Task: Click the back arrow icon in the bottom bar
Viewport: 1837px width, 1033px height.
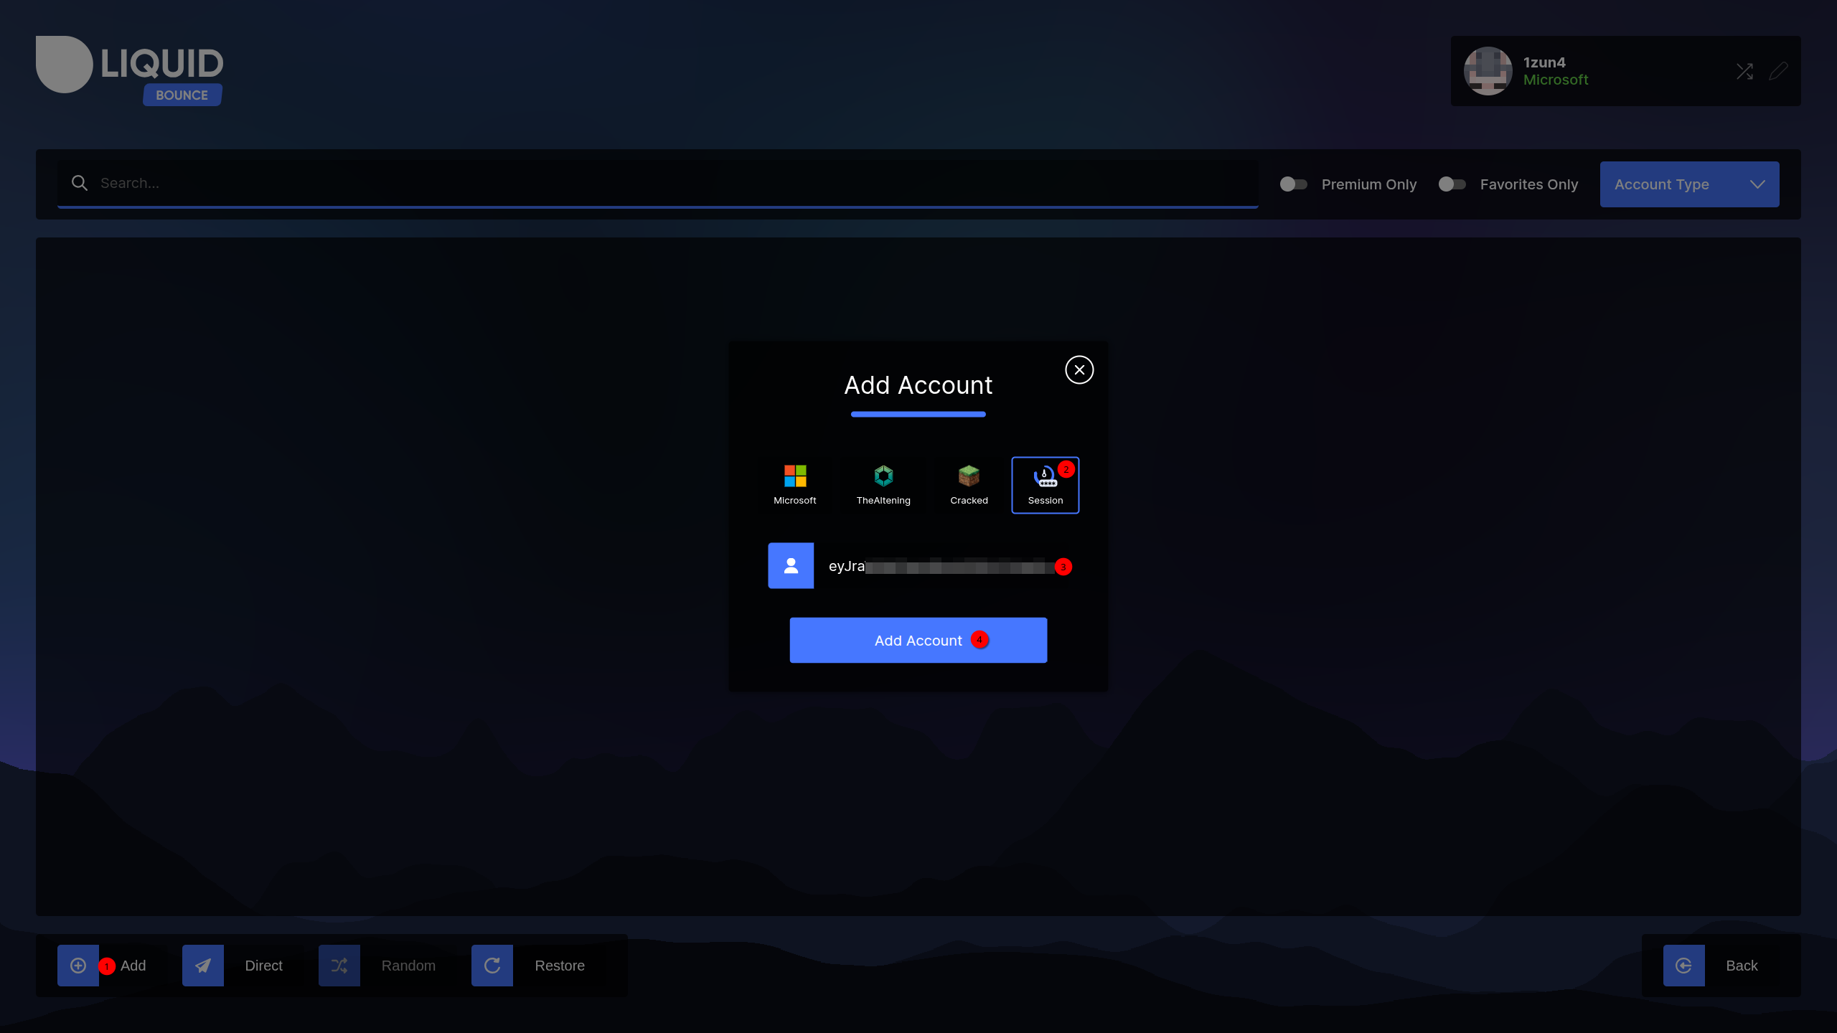Action: pos(1683,965)
